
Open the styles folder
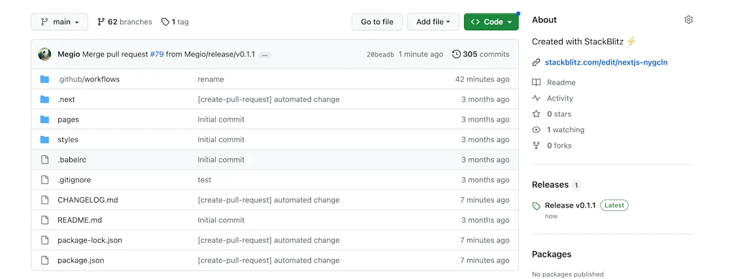point(68,139)
